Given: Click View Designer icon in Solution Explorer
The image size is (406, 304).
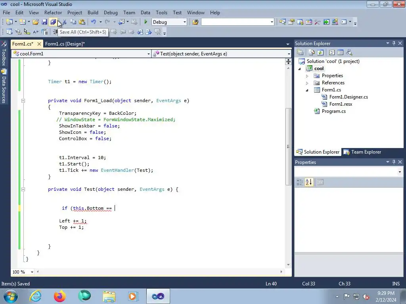Looking at the screenshot, I should (341, 53).
